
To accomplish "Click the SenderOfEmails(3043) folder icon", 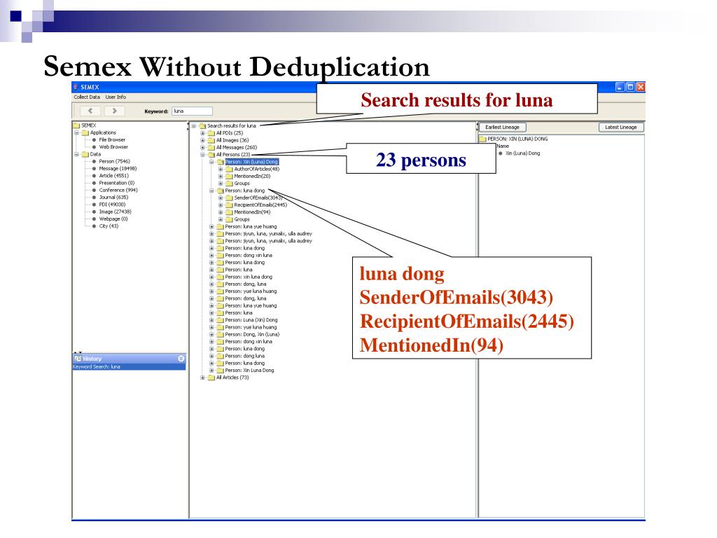I will [x=229, y=198].
